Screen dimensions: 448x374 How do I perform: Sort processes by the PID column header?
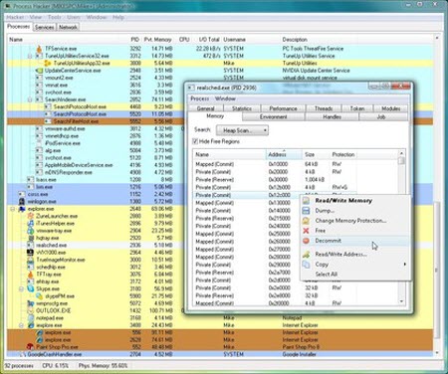[x=134, y=40]
